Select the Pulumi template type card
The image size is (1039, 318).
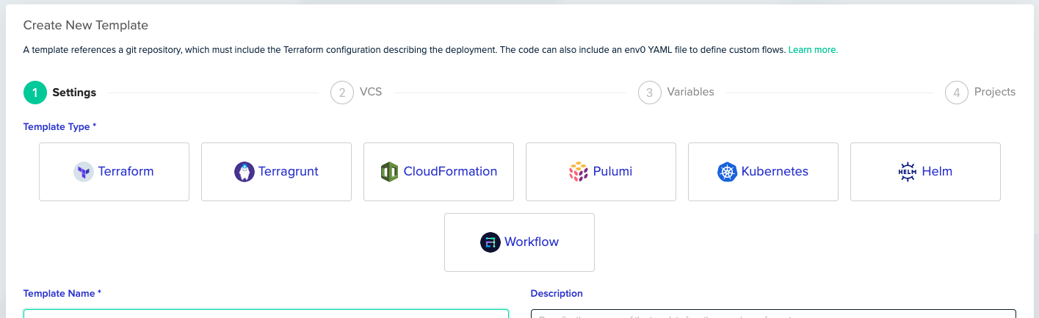(x=601, y=172)
